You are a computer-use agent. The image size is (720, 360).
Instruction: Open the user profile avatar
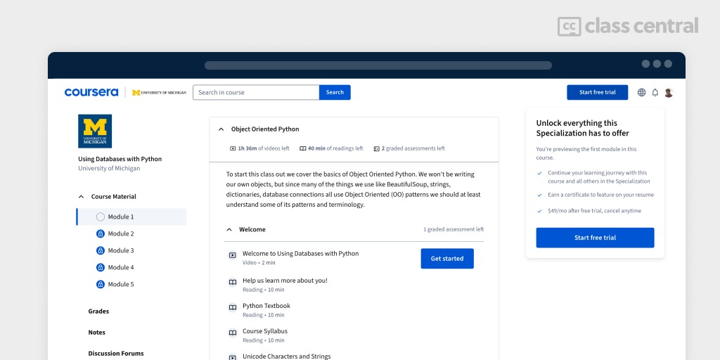(669, 92)
